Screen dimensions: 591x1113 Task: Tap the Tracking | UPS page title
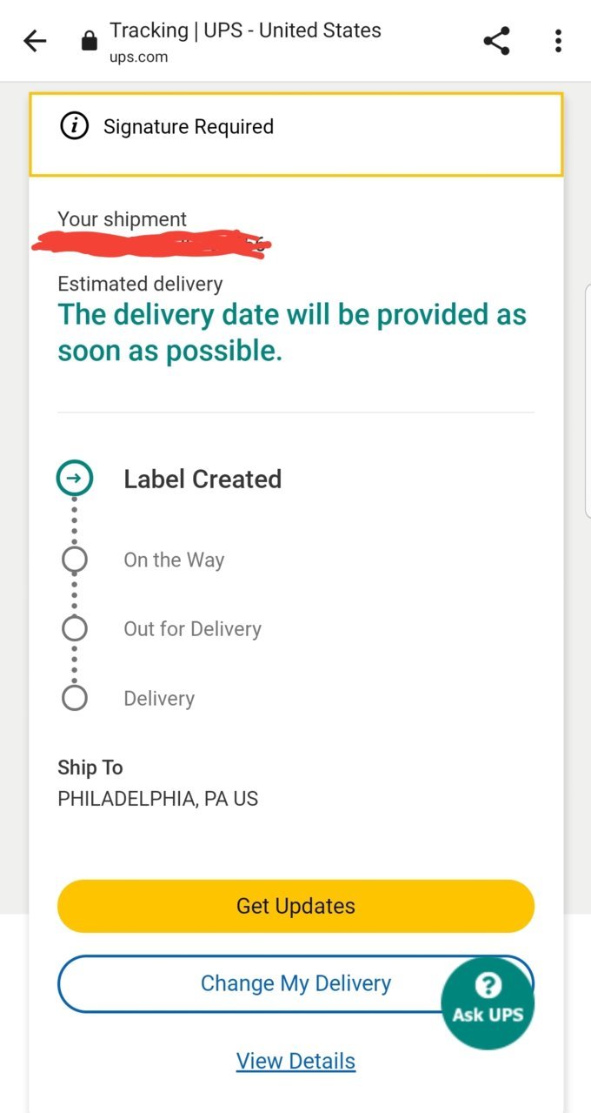245,30
